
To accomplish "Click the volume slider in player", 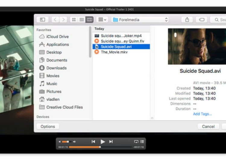I will pyautogui.click(x=67, y=141).
